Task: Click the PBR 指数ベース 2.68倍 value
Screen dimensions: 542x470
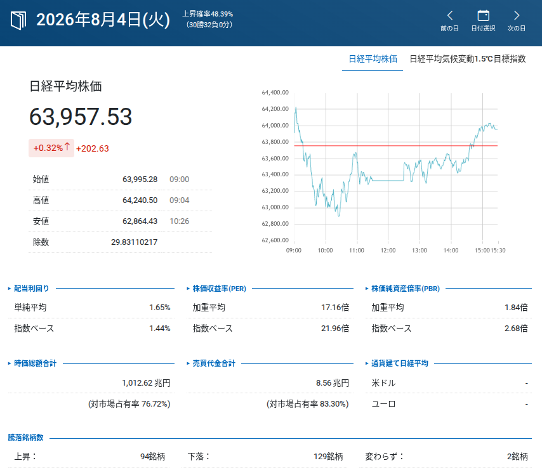Action: click(516, 329)
